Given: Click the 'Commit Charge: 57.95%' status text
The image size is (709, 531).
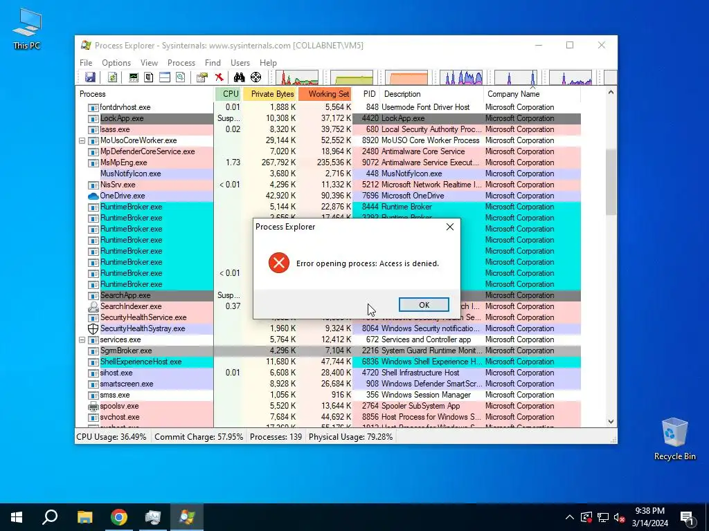Looking at the screenshot, I should point(199,437).
